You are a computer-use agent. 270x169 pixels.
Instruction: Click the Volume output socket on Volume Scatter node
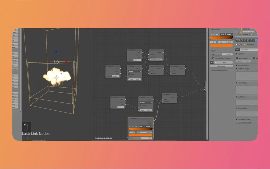click(x=164, y=53)
